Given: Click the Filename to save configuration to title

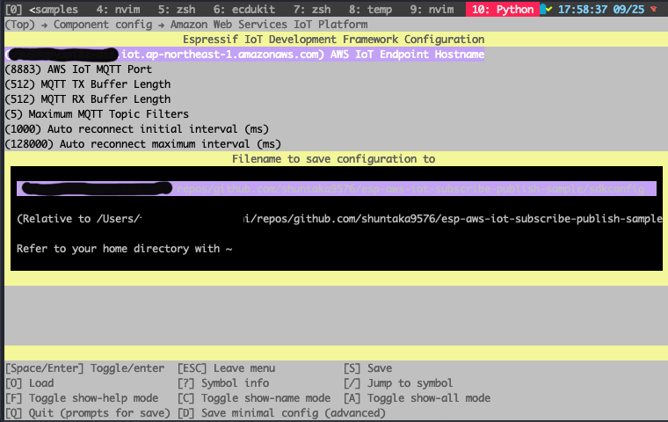Looking at the screenshot, I should click(334, 159).
